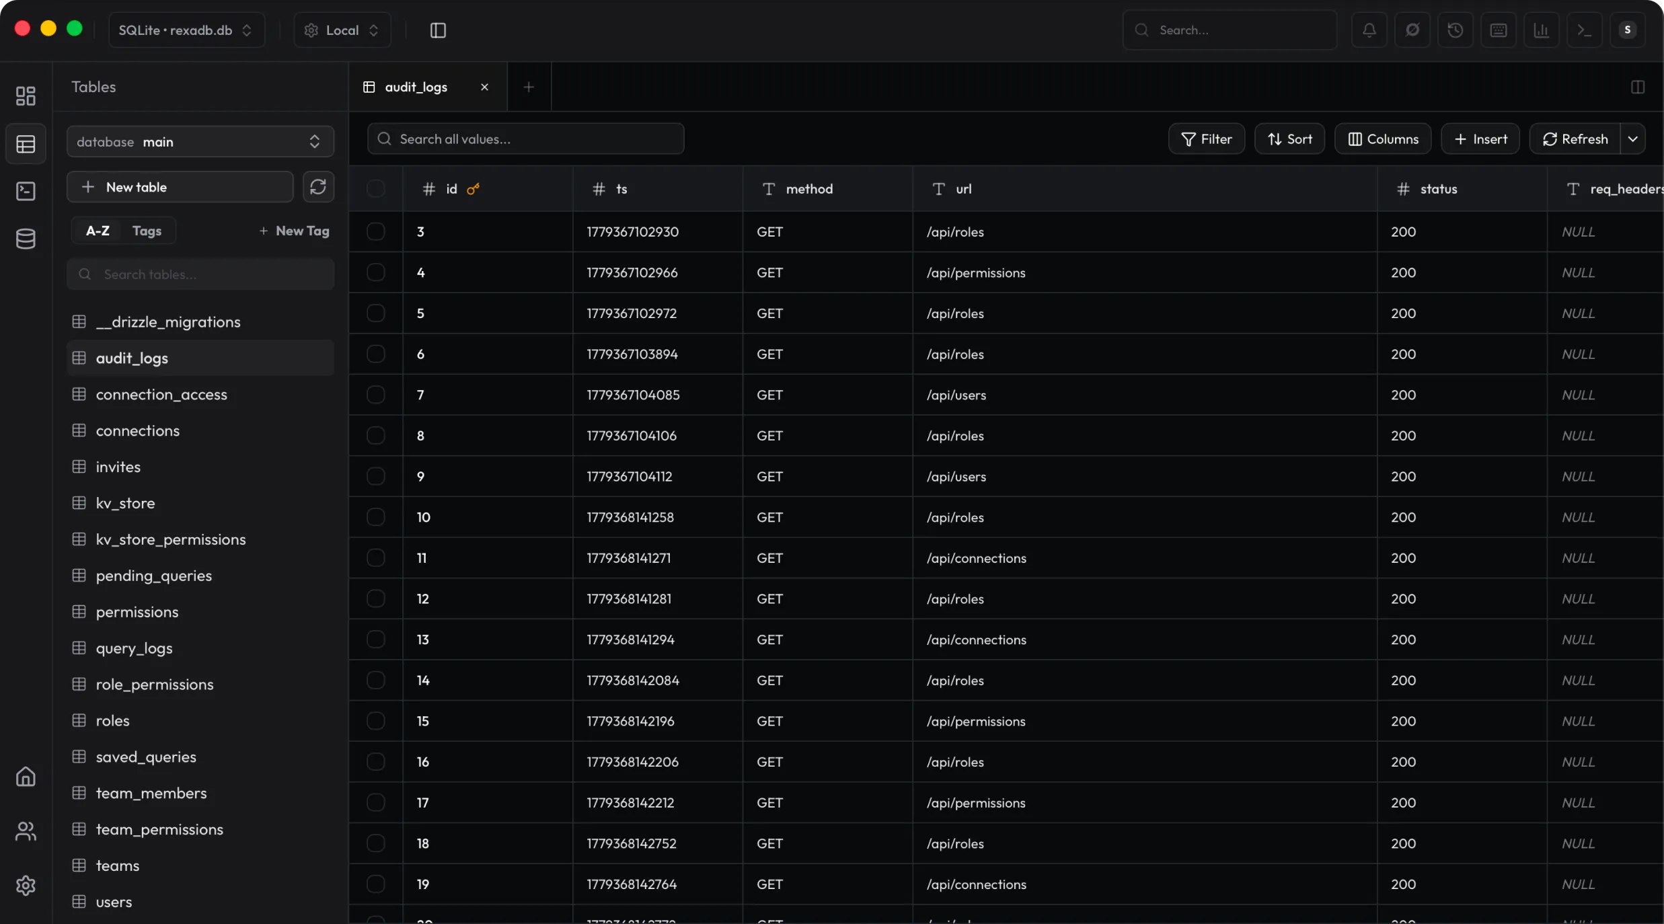The image size is (1664, 924).
Task: Open the Sort menu
Action: tap(1289, 139)
